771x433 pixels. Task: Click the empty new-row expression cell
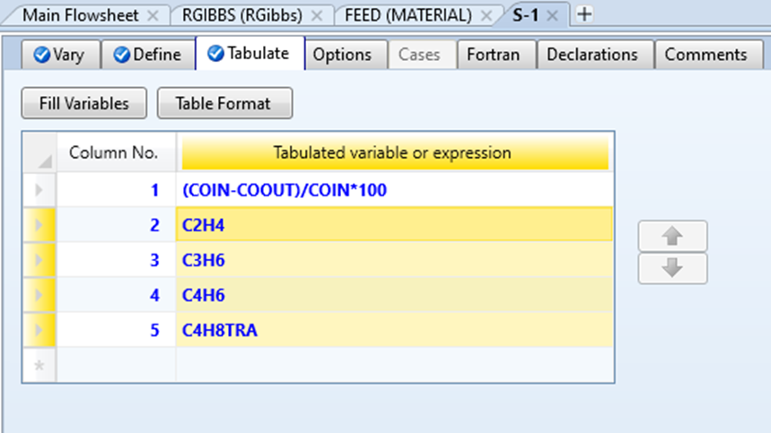pyautogui.click(x=395, y=365)
